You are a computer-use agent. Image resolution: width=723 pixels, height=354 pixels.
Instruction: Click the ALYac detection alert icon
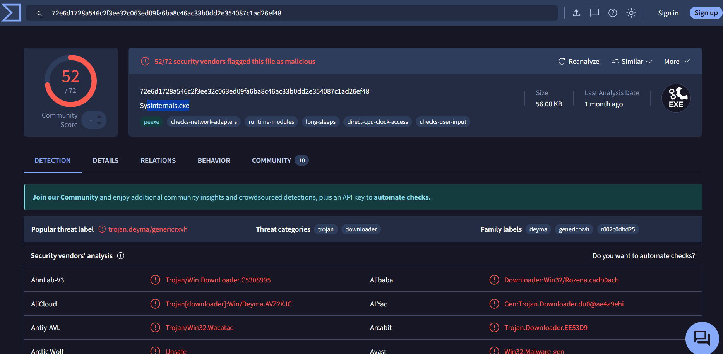[494, 304]
